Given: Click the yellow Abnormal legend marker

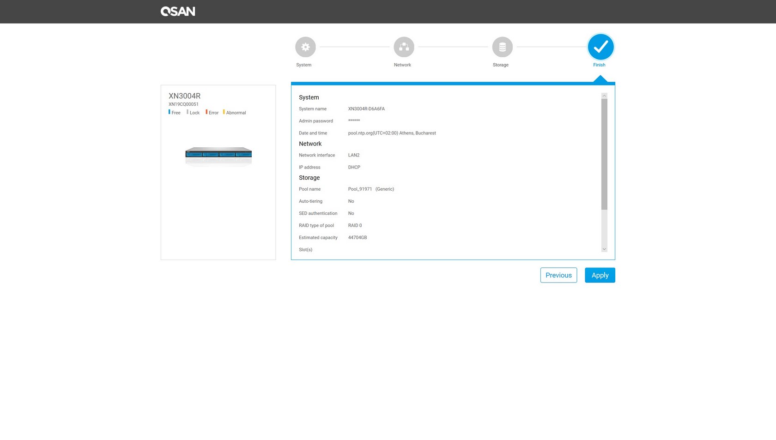Looking at the screenshot, I should (x=224, y=112).
